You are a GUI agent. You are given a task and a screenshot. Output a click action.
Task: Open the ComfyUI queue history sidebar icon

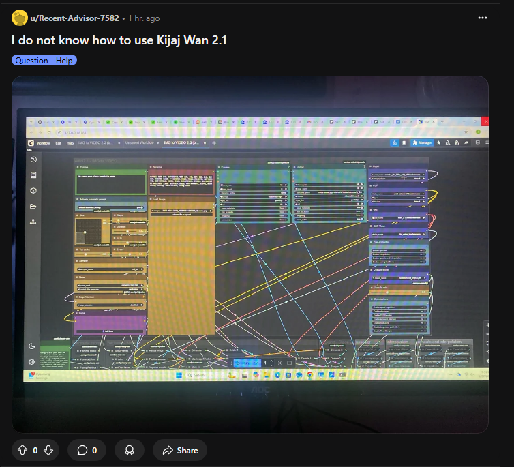pos(33,160)
